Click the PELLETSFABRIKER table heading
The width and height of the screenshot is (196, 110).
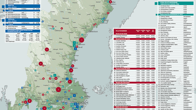[x=121, y=31]
